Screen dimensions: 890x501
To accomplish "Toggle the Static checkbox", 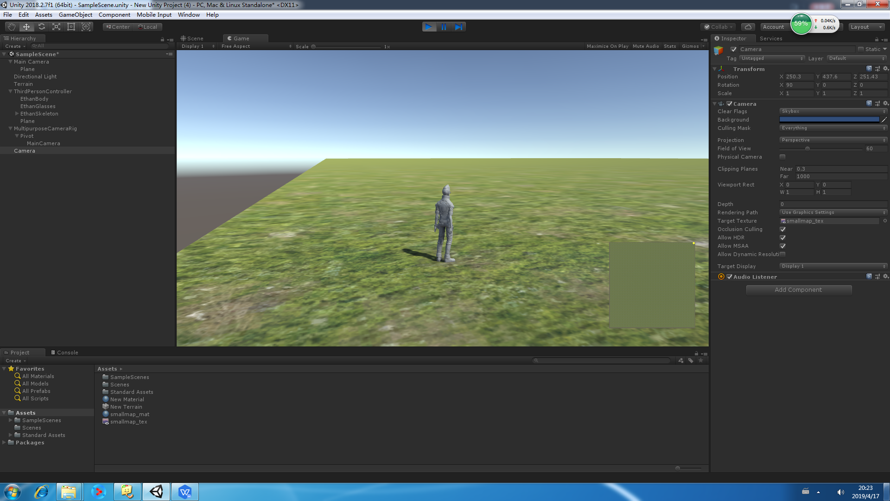I will (x=861, y=49).
